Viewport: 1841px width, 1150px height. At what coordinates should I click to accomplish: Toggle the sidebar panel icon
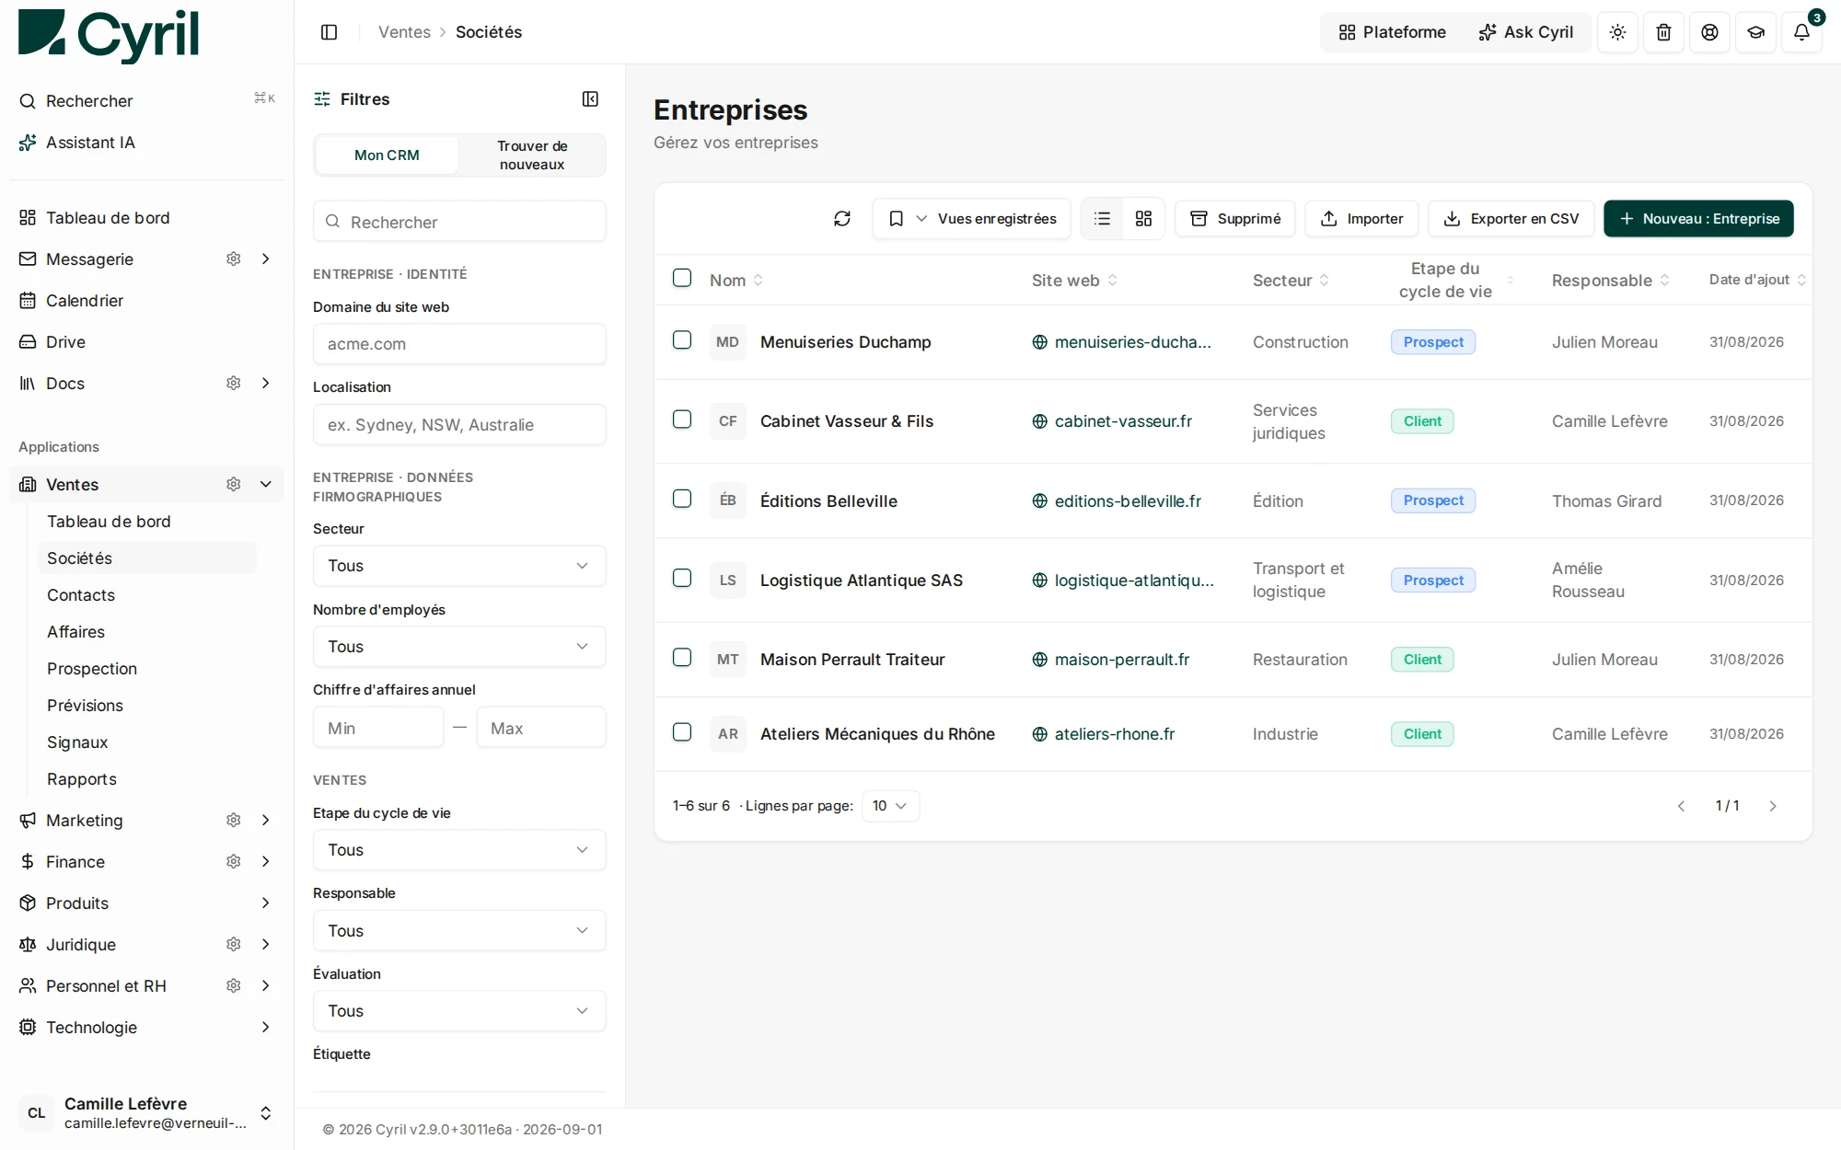(x=329, y=32)
